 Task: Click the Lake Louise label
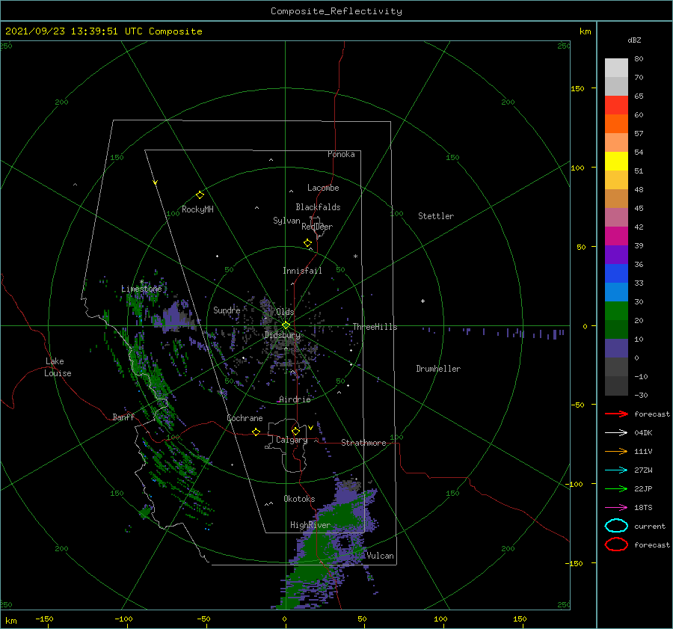(58, 367)
